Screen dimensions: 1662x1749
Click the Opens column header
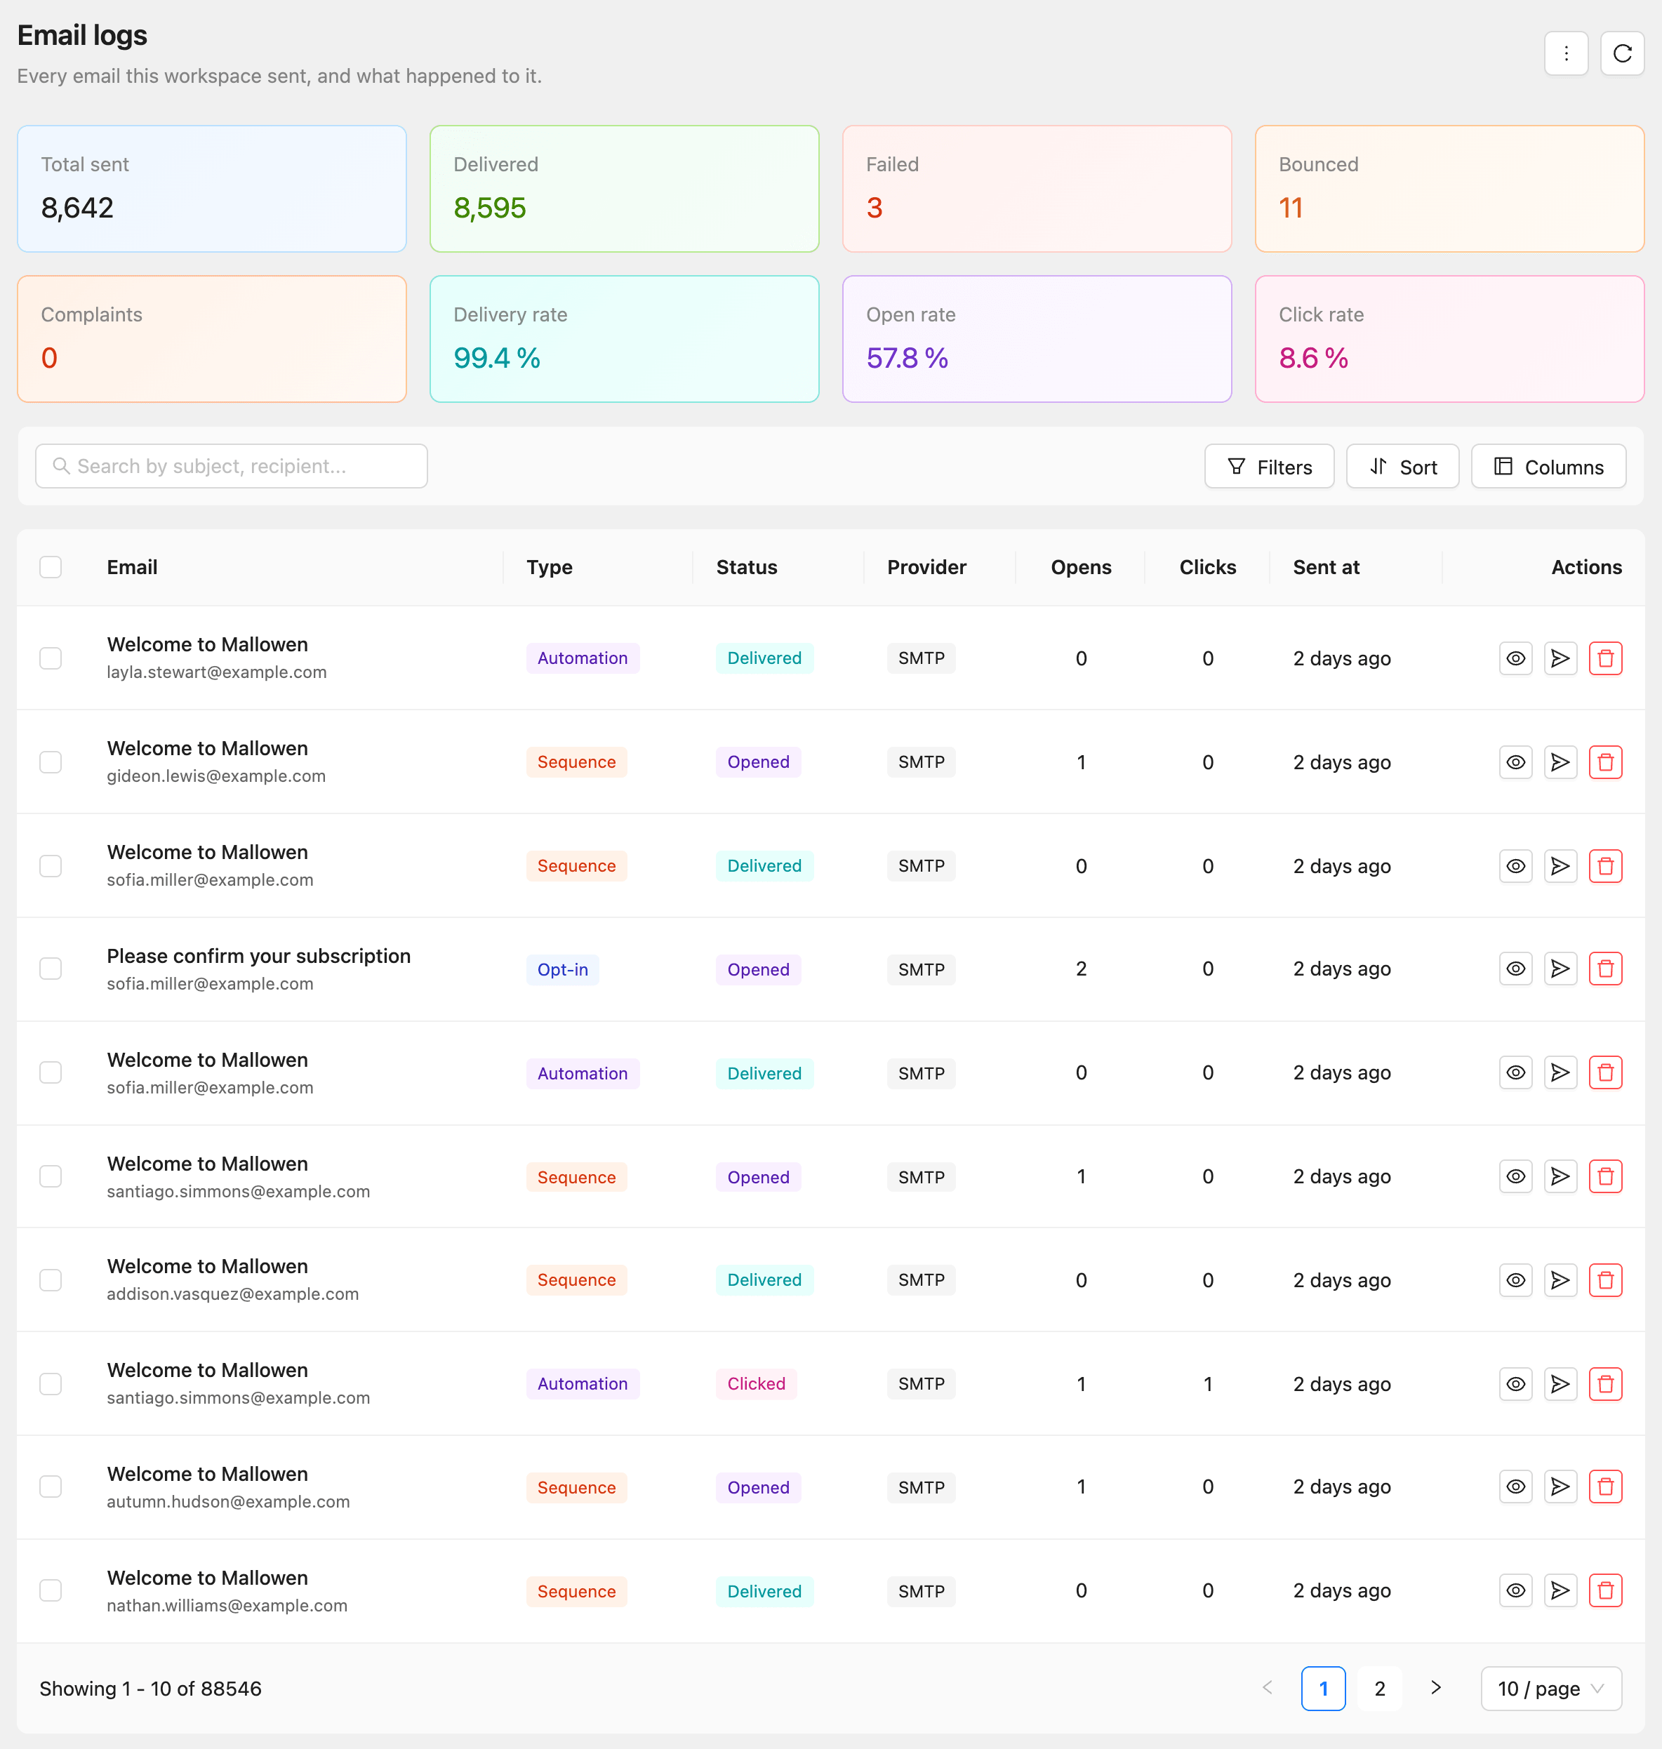pyautogui.click(x=1080, y=567)
